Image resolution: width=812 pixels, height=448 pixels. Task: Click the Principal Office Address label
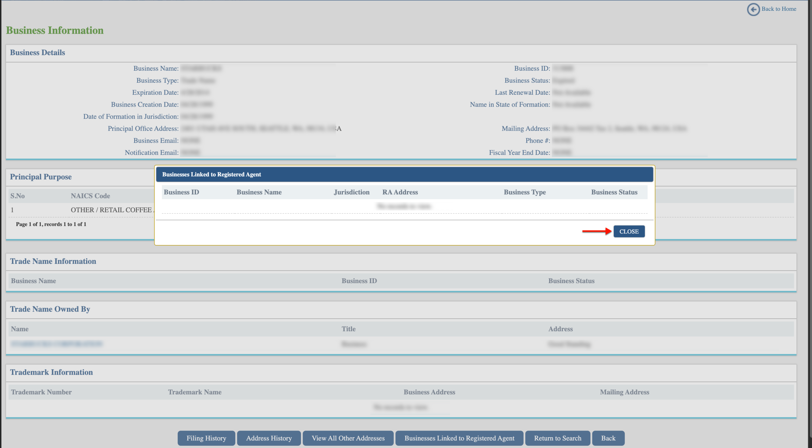(143, 129)
